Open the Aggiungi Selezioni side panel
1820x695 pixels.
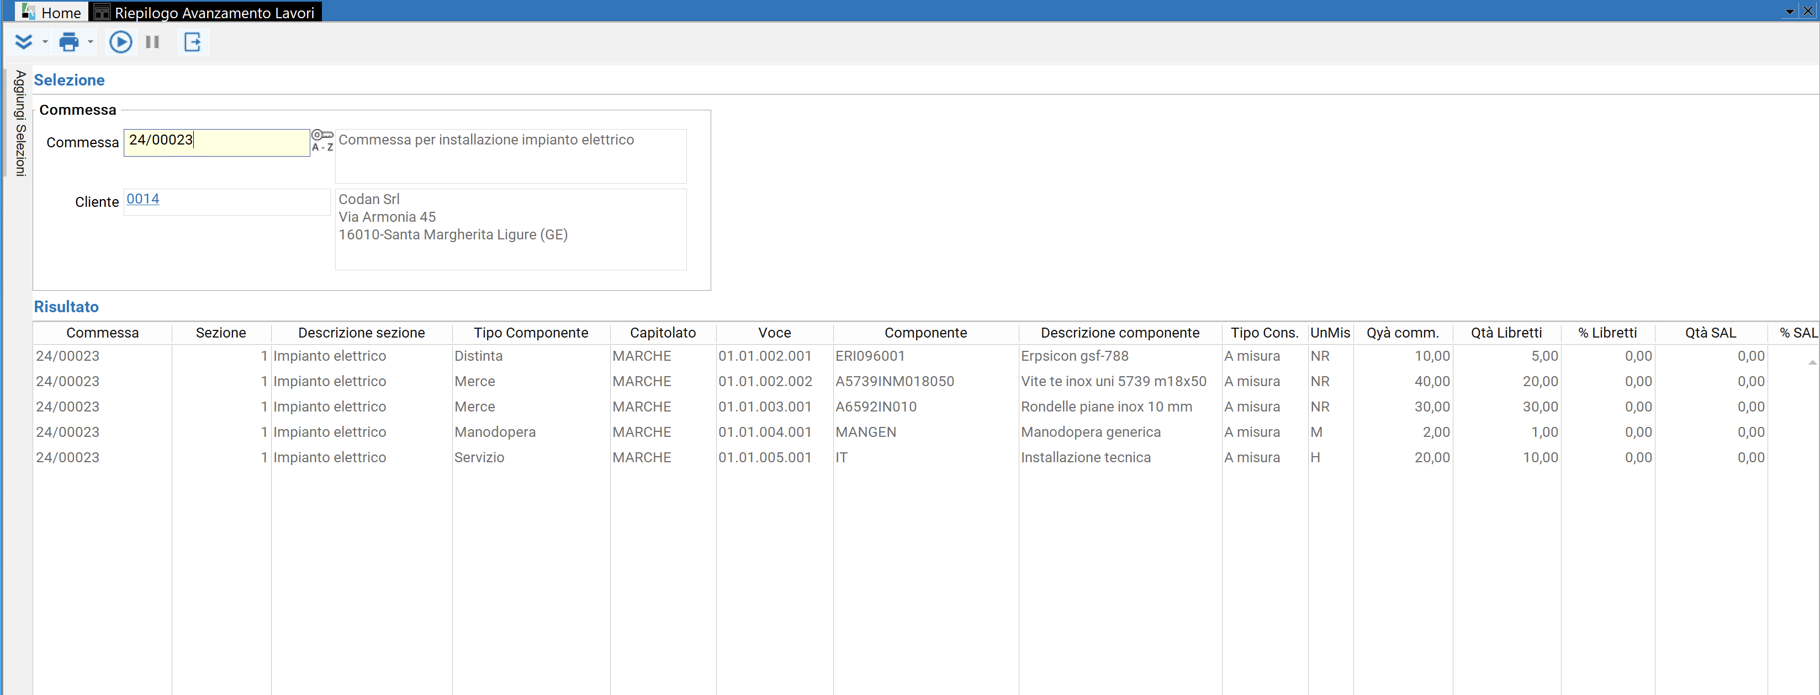[20, 123]
